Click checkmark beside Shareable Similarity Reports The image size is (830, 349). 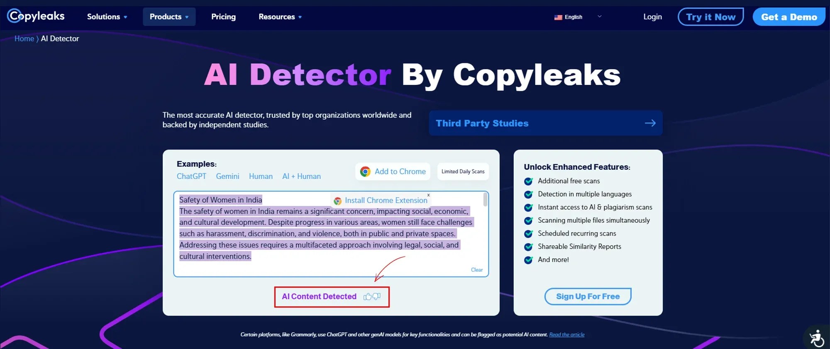coord(529,247)
